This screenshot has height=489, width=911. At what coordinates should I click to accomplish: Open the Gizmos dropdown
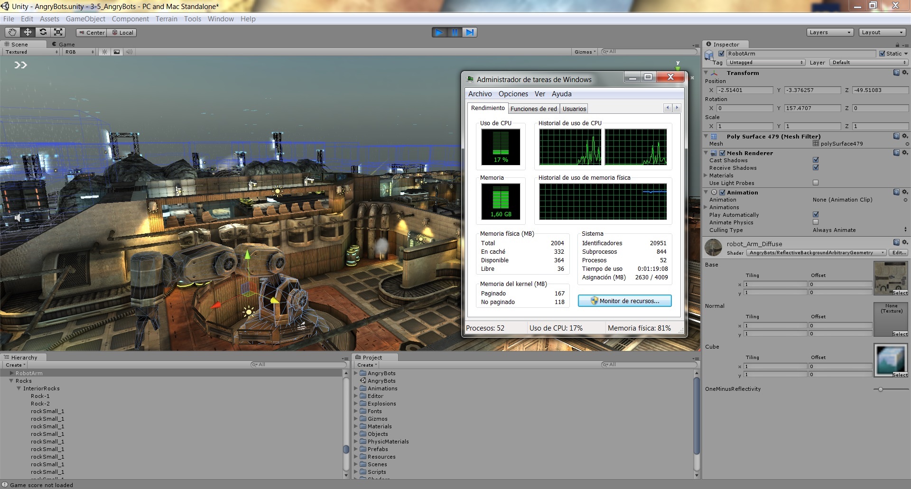coord(585,52)
